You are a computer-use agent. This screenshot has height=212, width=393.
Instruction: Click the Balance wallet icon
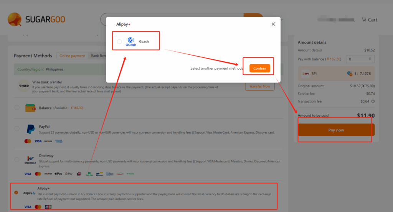pyautogui.click(x=30, y=108)
